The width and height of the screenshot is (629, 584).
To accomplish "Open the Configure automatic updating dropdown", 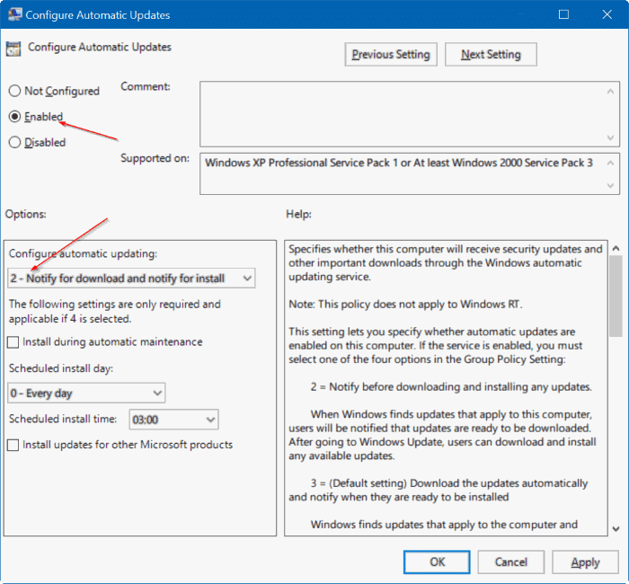I will coord(131,278).
